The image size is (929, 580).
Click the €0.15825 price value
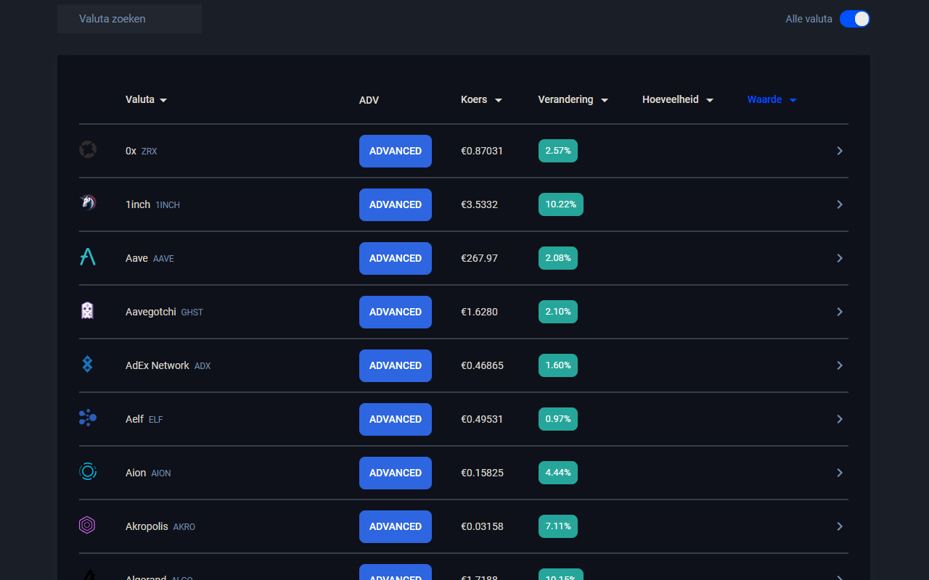[x=482, y=473]
